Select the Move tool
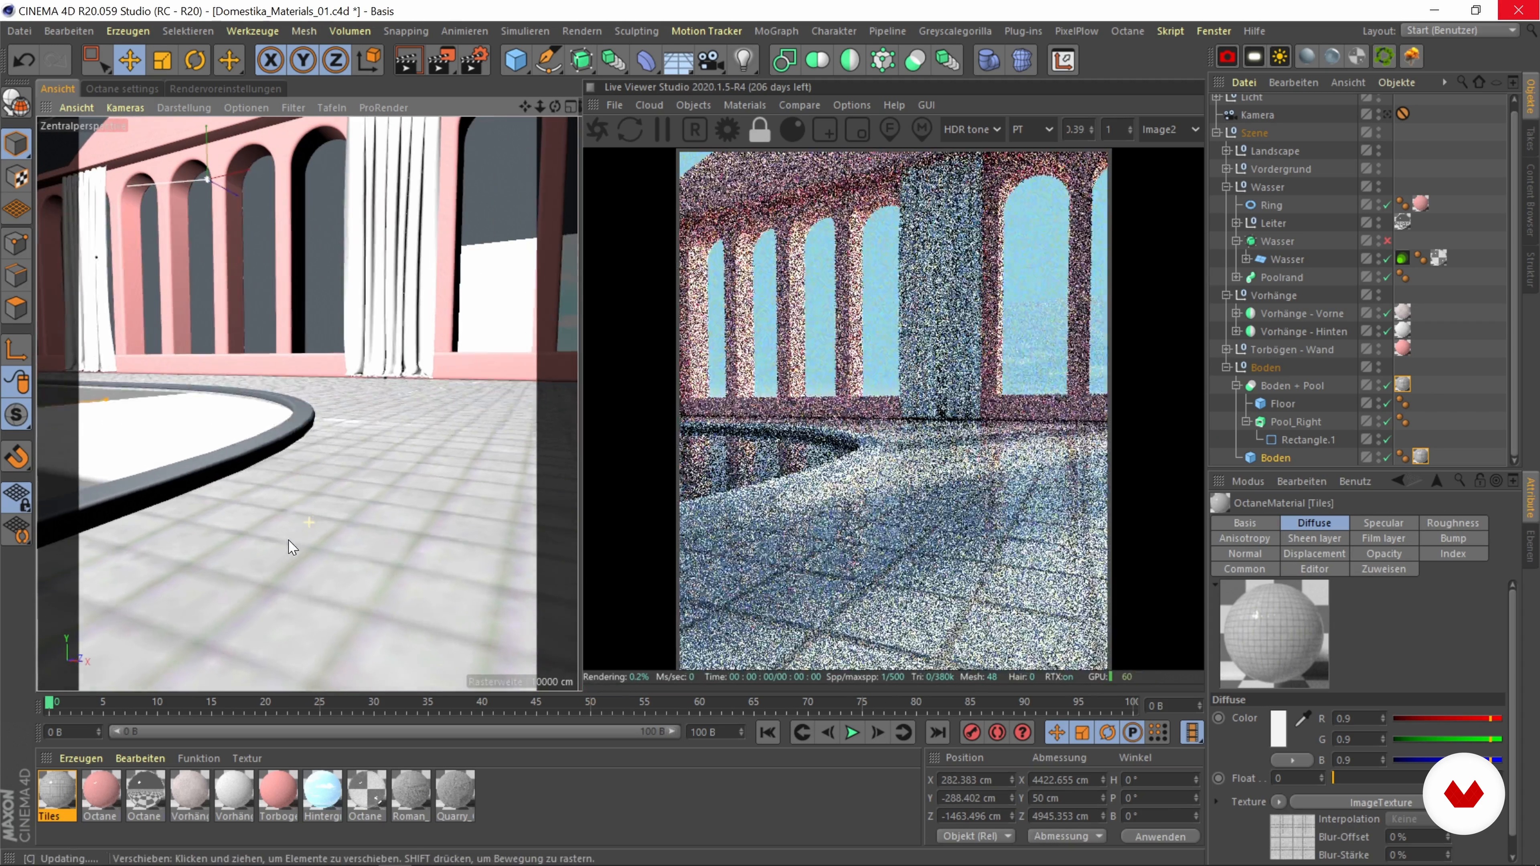The image size is (1540, 866). 130,61
